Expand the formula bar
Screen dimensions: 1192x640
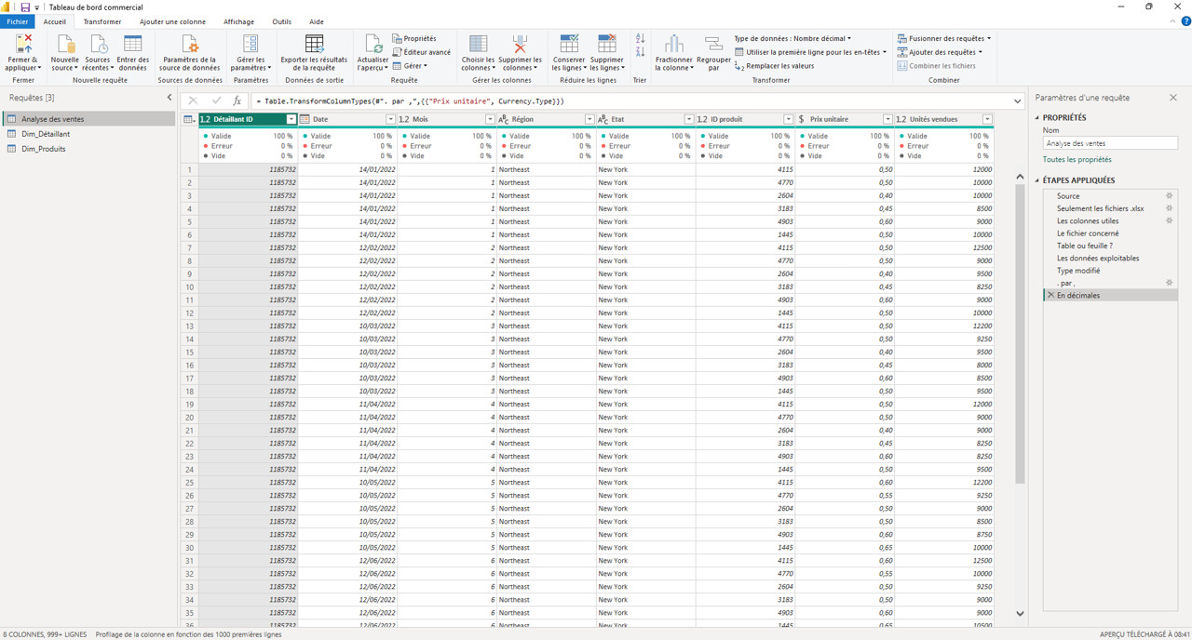pos(1017,101)
